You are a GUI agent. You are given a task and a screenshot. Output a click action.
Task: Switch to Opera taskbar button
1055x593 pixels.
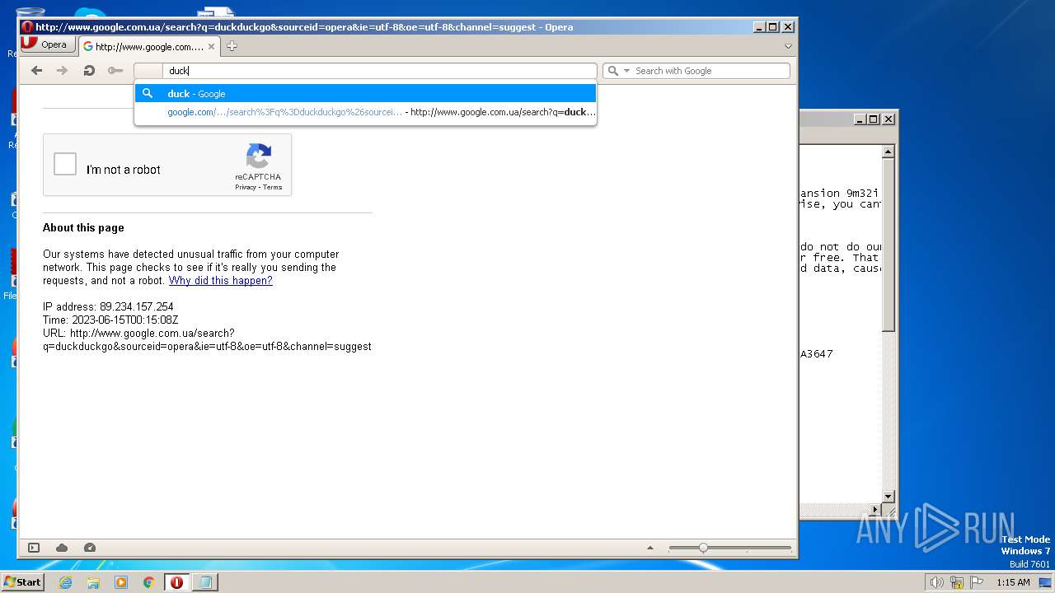pos(176,582)
